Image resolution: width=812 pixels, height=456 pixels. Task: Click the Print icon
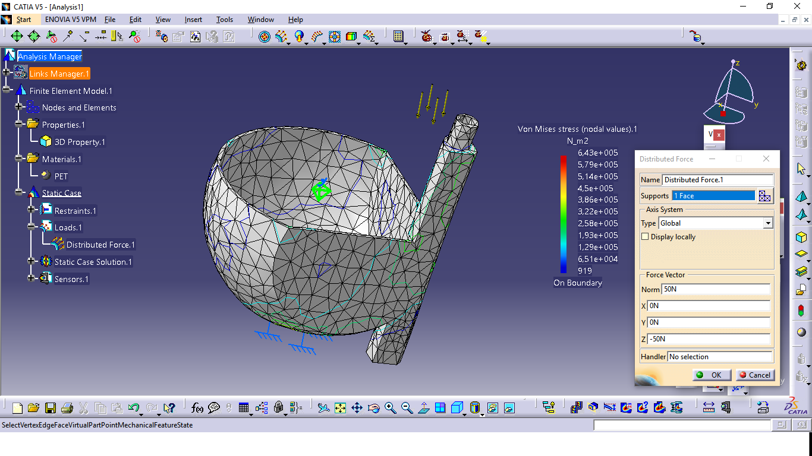pos(67,408)
